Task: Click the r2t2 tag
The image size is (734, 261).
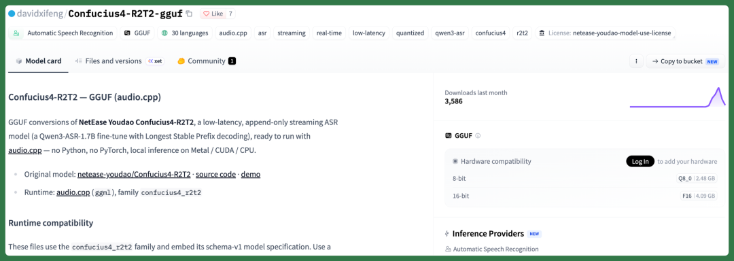Action: click(x=523, y=33)
